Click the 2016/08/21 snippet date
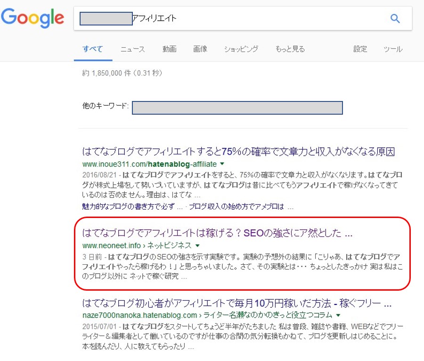Viewport: 424px width, 361px height. coord(99,175)
